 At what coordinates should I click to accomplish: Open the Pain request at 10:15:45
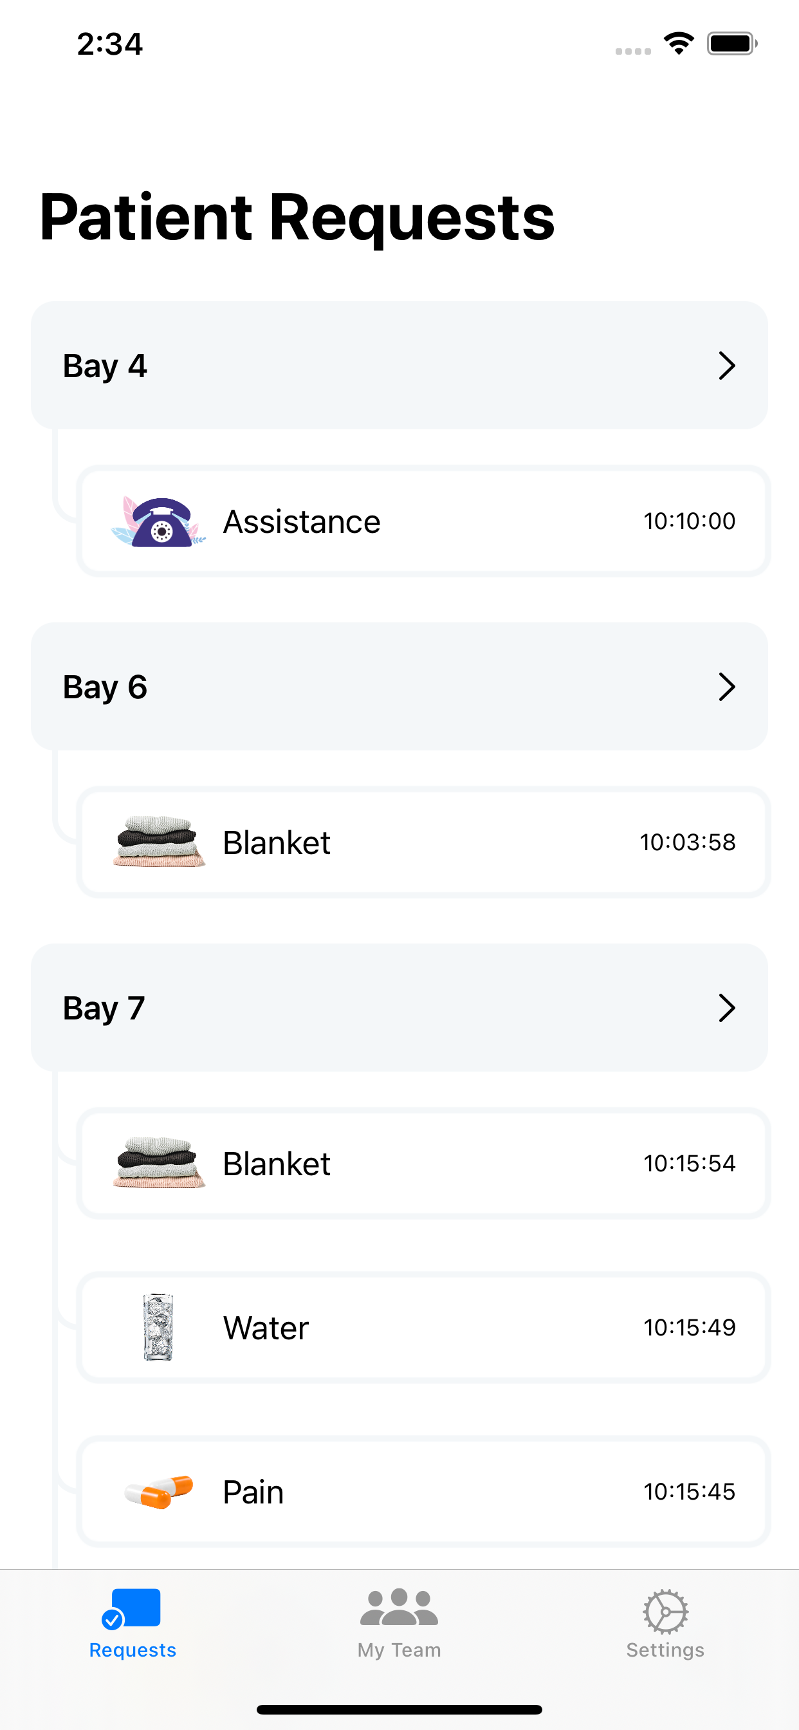click(x=424, y=1492)
